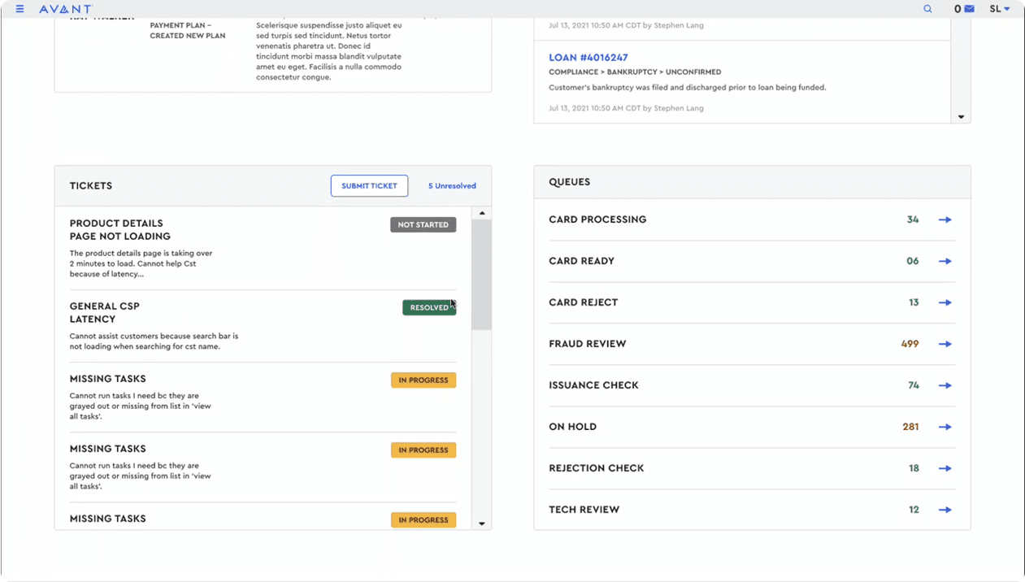Open the Issuance Check queue via its arrow
This screenshot has height=582, width=1025.
tap(945, 385)
